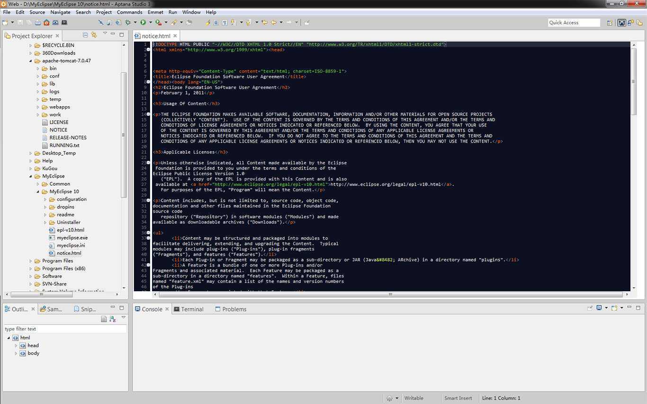
Task: Click Project Explorer vertical scrollbar
Action: [124, 135]
